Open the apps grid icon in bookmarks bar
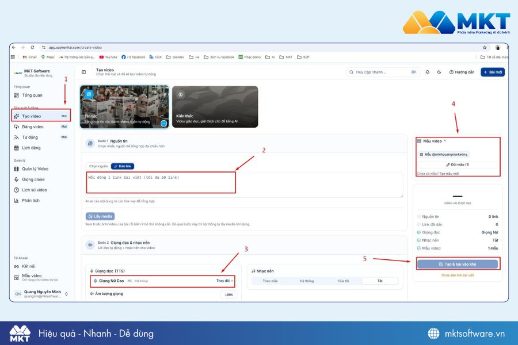 [13, 57]
